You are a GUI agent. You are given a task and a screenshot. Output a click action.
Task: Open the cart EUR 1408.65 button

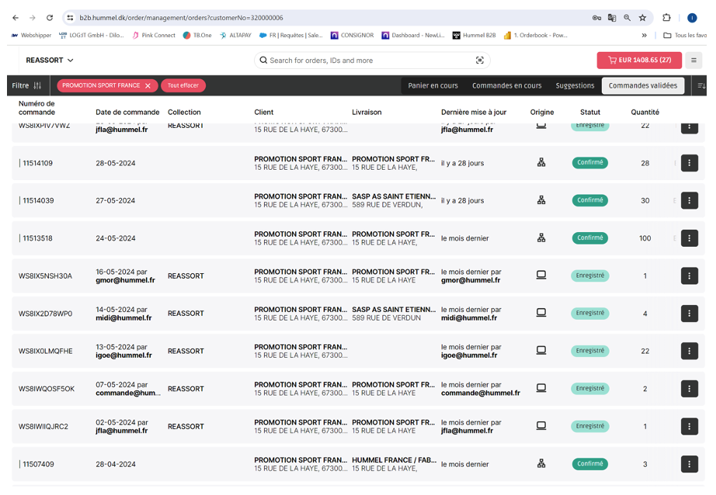point(639,61)
